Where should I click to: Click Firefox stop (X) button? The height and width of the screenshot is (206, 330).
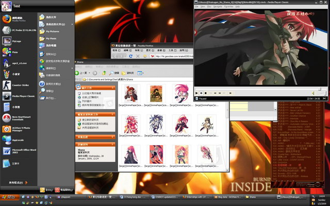[138, 56]
